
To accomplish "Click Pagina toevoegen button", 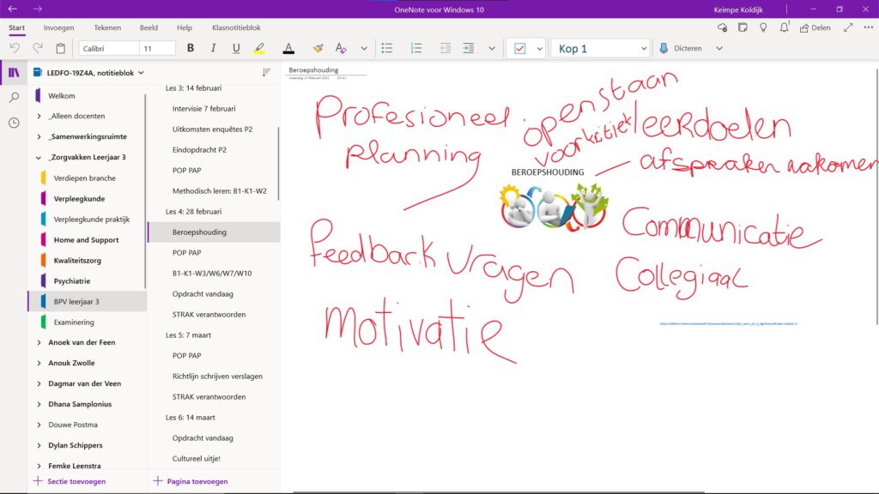I will point(191,481).
